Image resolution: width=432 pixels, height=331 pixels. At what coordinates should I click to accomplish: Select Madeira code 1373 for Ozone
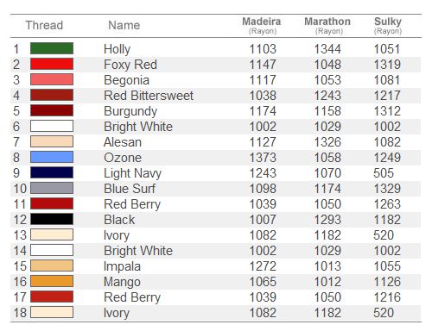[x=263, y=158]
